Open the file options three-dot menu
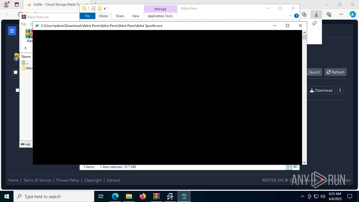The width and height of the screenshot is (359, 202). pos(340,90)
